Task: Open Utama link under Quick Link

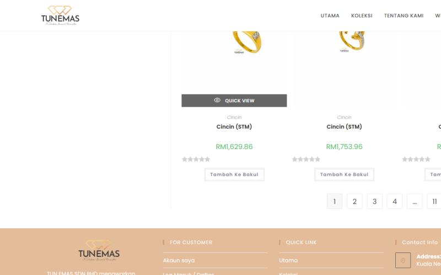Action: point(288,260)
